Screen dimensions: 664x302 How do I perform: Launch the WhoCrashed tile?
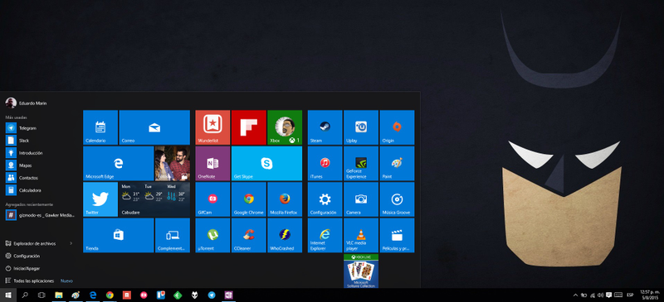[x=285, y=235]
